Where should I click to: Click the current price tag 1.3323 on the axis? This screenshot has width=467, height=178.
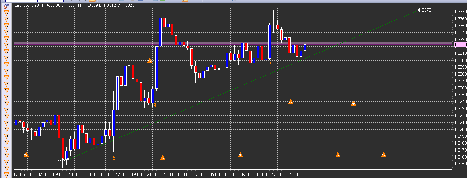tap(460, 45)
